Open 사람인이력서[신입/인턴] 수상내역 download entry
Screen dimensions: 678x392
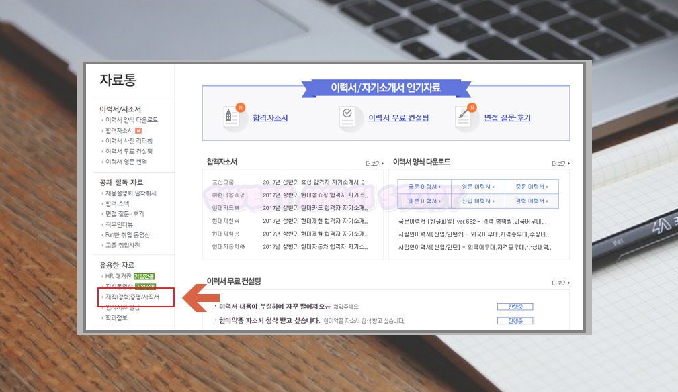pyautogui.click(x=475, y=248)
